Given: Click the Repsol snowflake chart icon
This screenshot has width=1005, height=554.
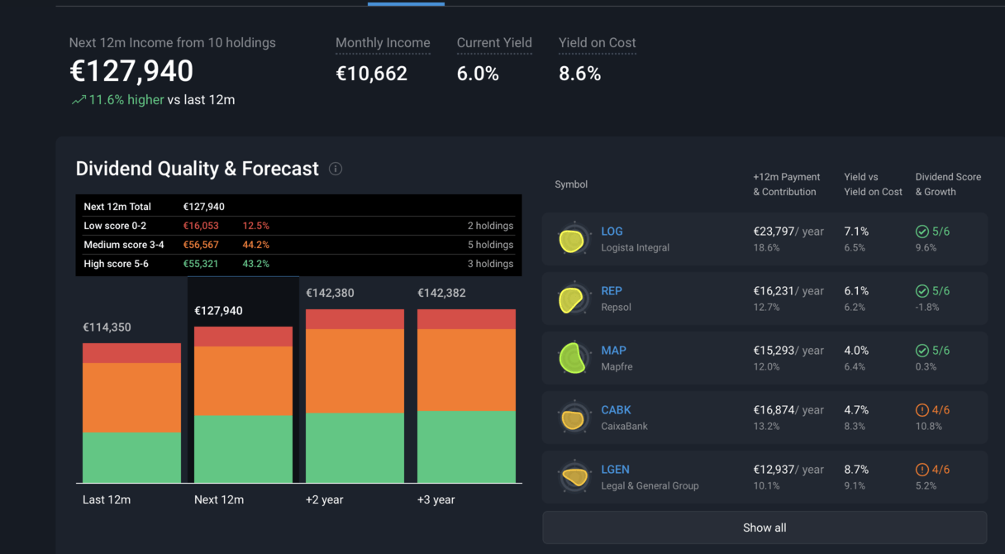Looking at the screenshot, I should point(572,299).
